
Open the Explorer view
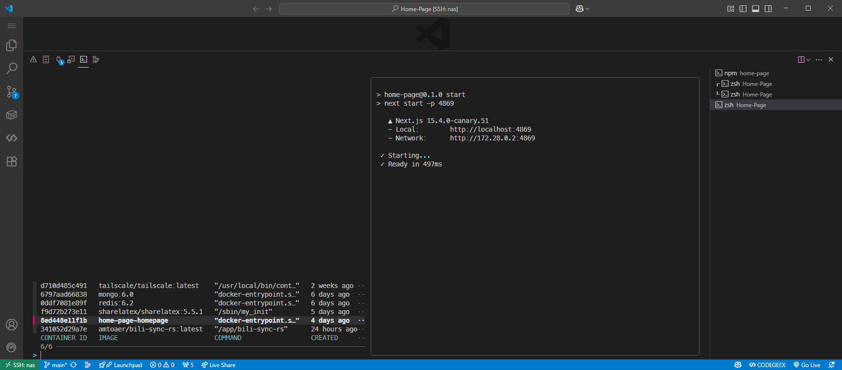(12, 45)
